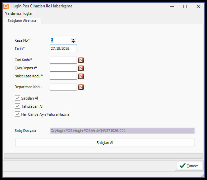Confirm with the Tamam button
Screen dimensions: 207x180
pos(189,166)
